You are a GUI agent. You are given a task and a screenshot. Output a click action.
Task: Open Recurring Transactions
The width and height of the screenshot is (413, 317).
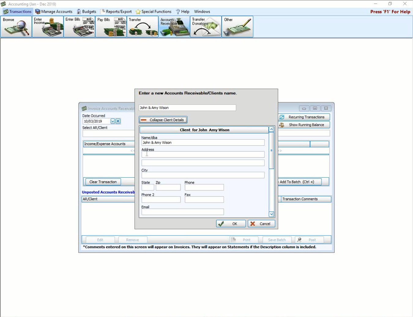[304, 117]
